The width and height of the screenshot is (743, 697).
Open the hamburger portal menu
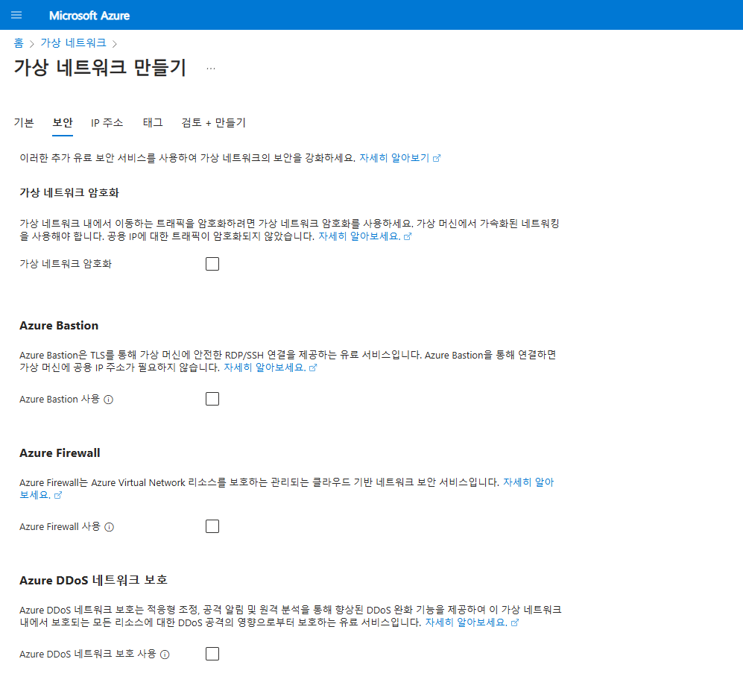coord(16,15)
